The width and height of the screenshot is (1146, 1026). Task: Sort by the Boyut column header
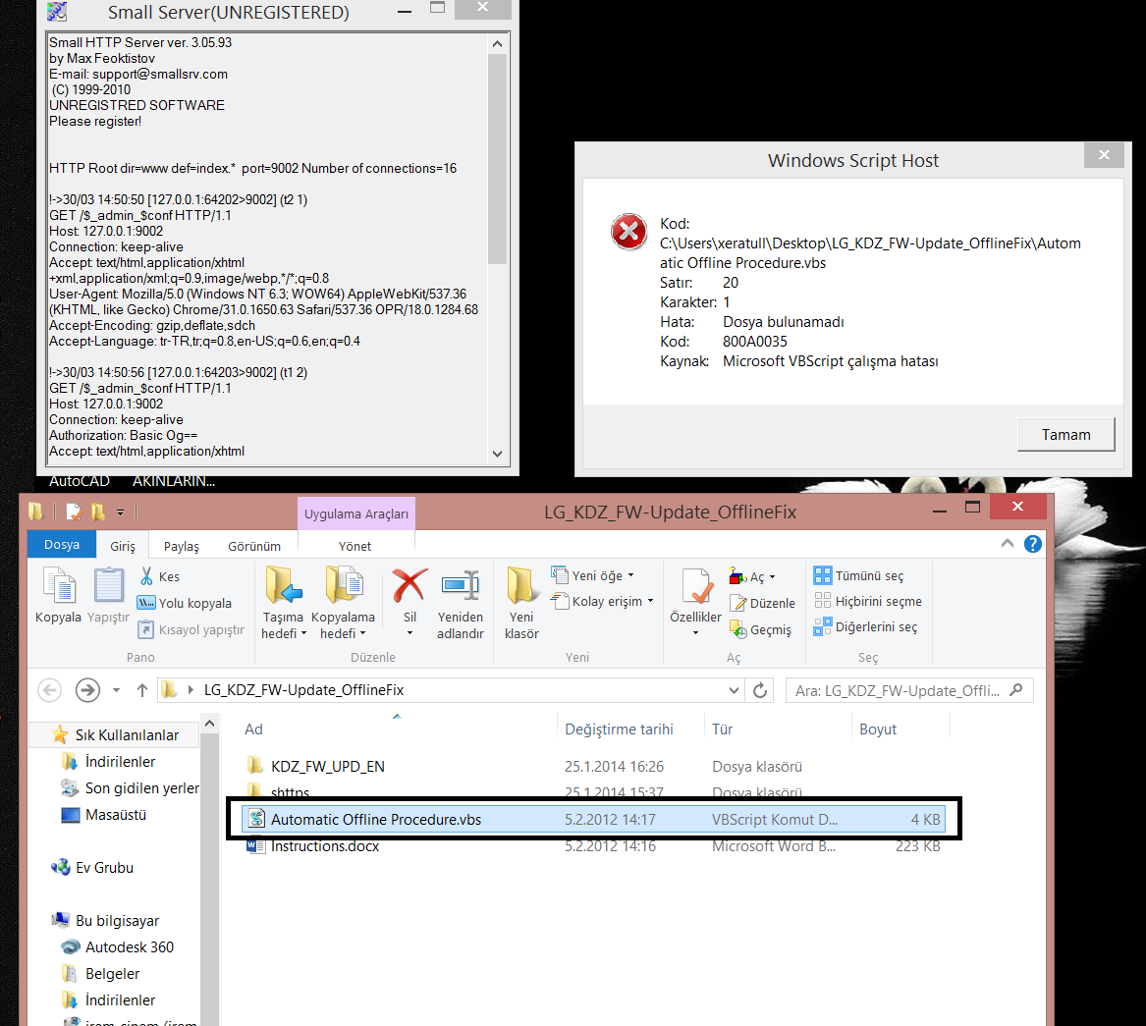878,729
